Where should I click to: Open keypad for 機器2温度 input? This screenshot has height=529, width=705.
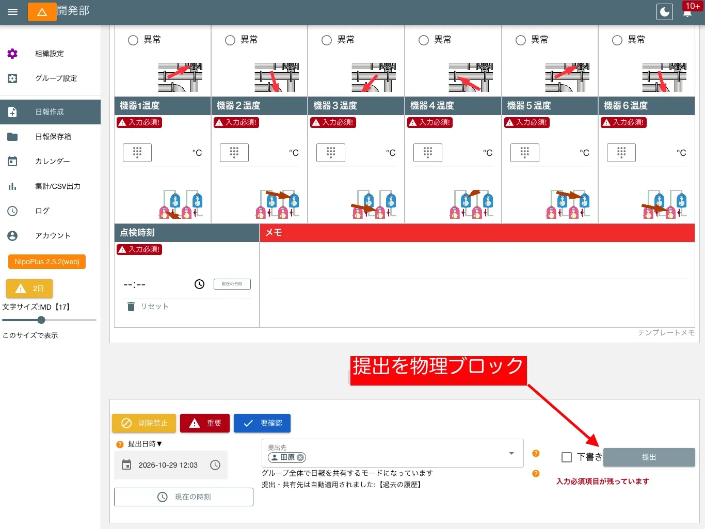tap(234, 153)
